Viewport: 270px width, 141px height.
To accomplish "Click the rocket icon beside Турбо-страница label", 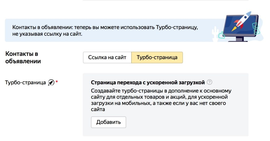I will tap(51, 83).
